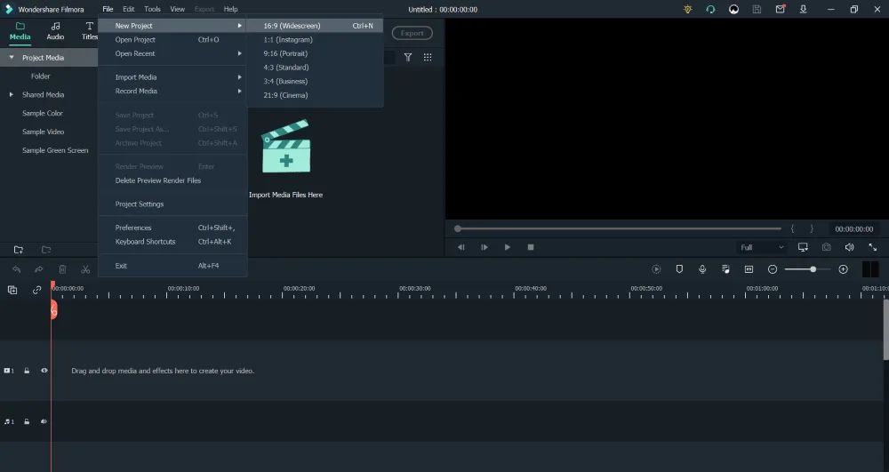Expand the Open Recent submenu

(172, 53)
